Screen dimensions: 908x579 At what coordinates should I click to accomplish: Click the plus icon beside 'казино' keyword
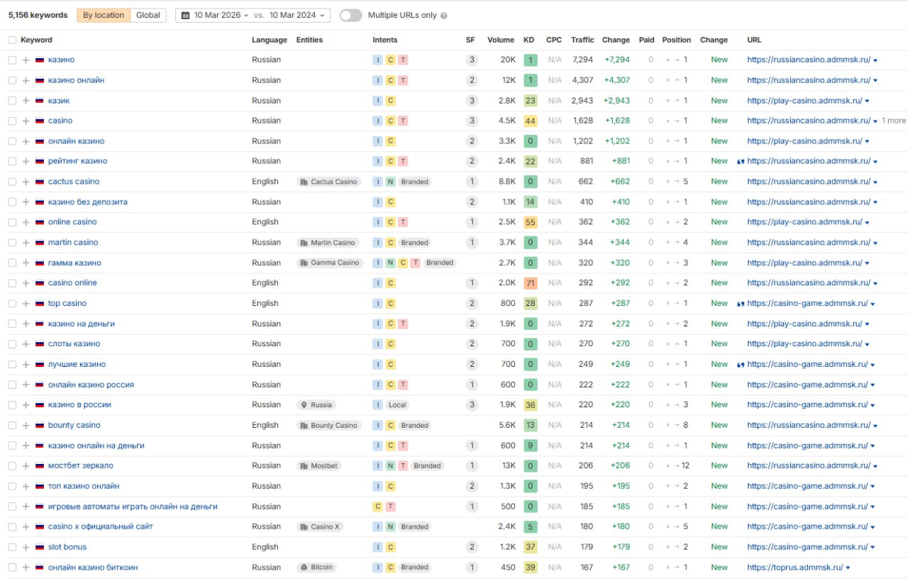[x=26, y=60]
